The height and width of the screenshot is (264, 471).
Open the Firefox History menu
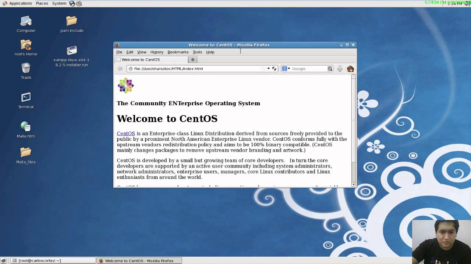pyautogui.click(x=157, y=52)
